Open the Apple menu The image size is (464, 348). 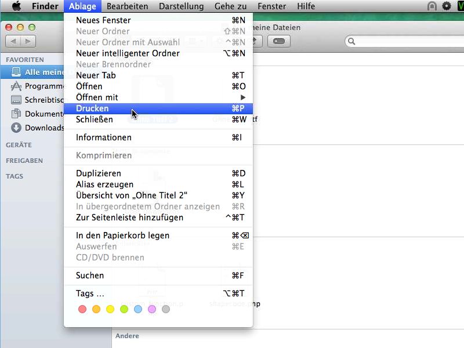point(17,6)
